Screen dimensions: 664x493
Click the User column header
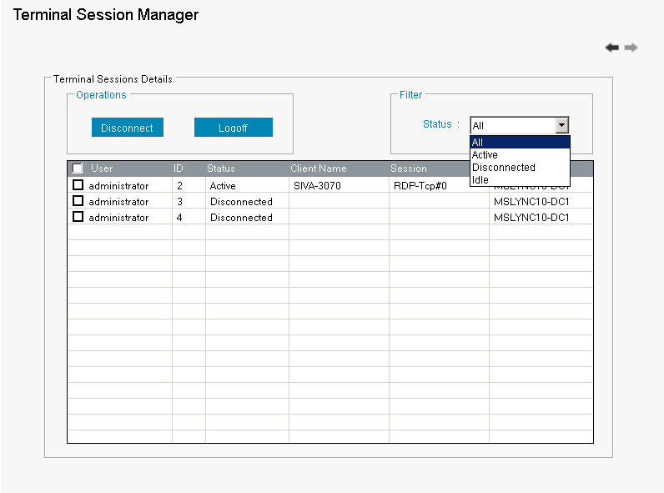coord(102,169)
